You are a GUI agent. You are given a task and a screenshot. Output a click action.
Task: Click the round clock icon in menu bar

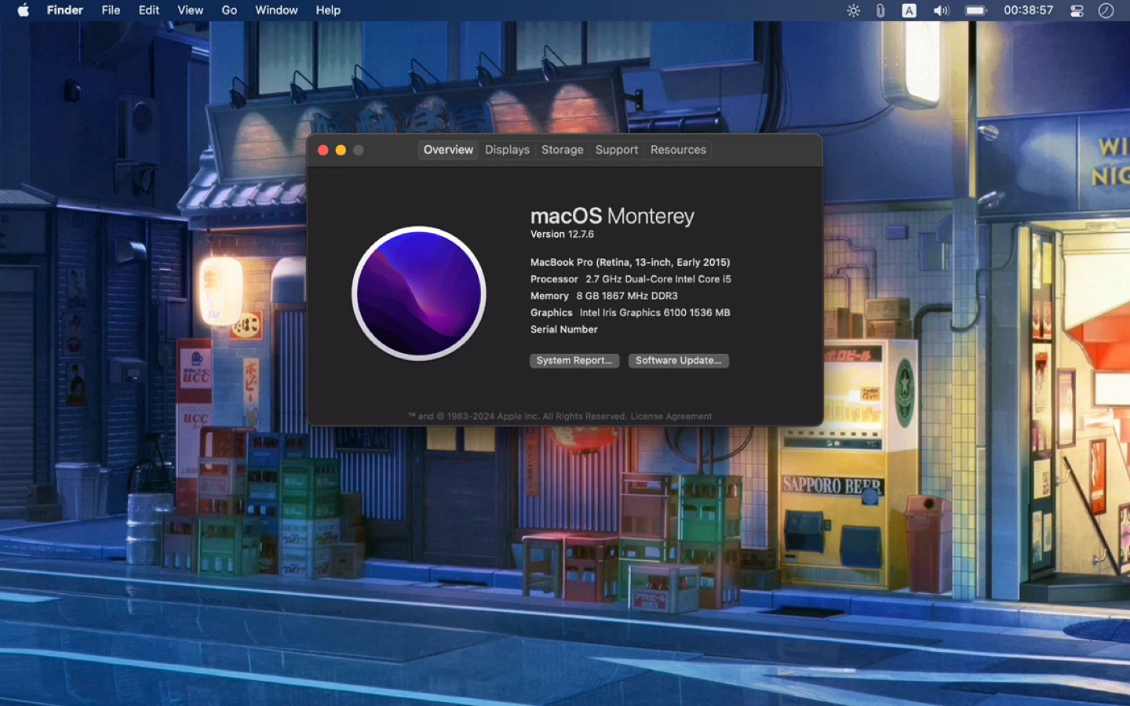pos(1106,10)
